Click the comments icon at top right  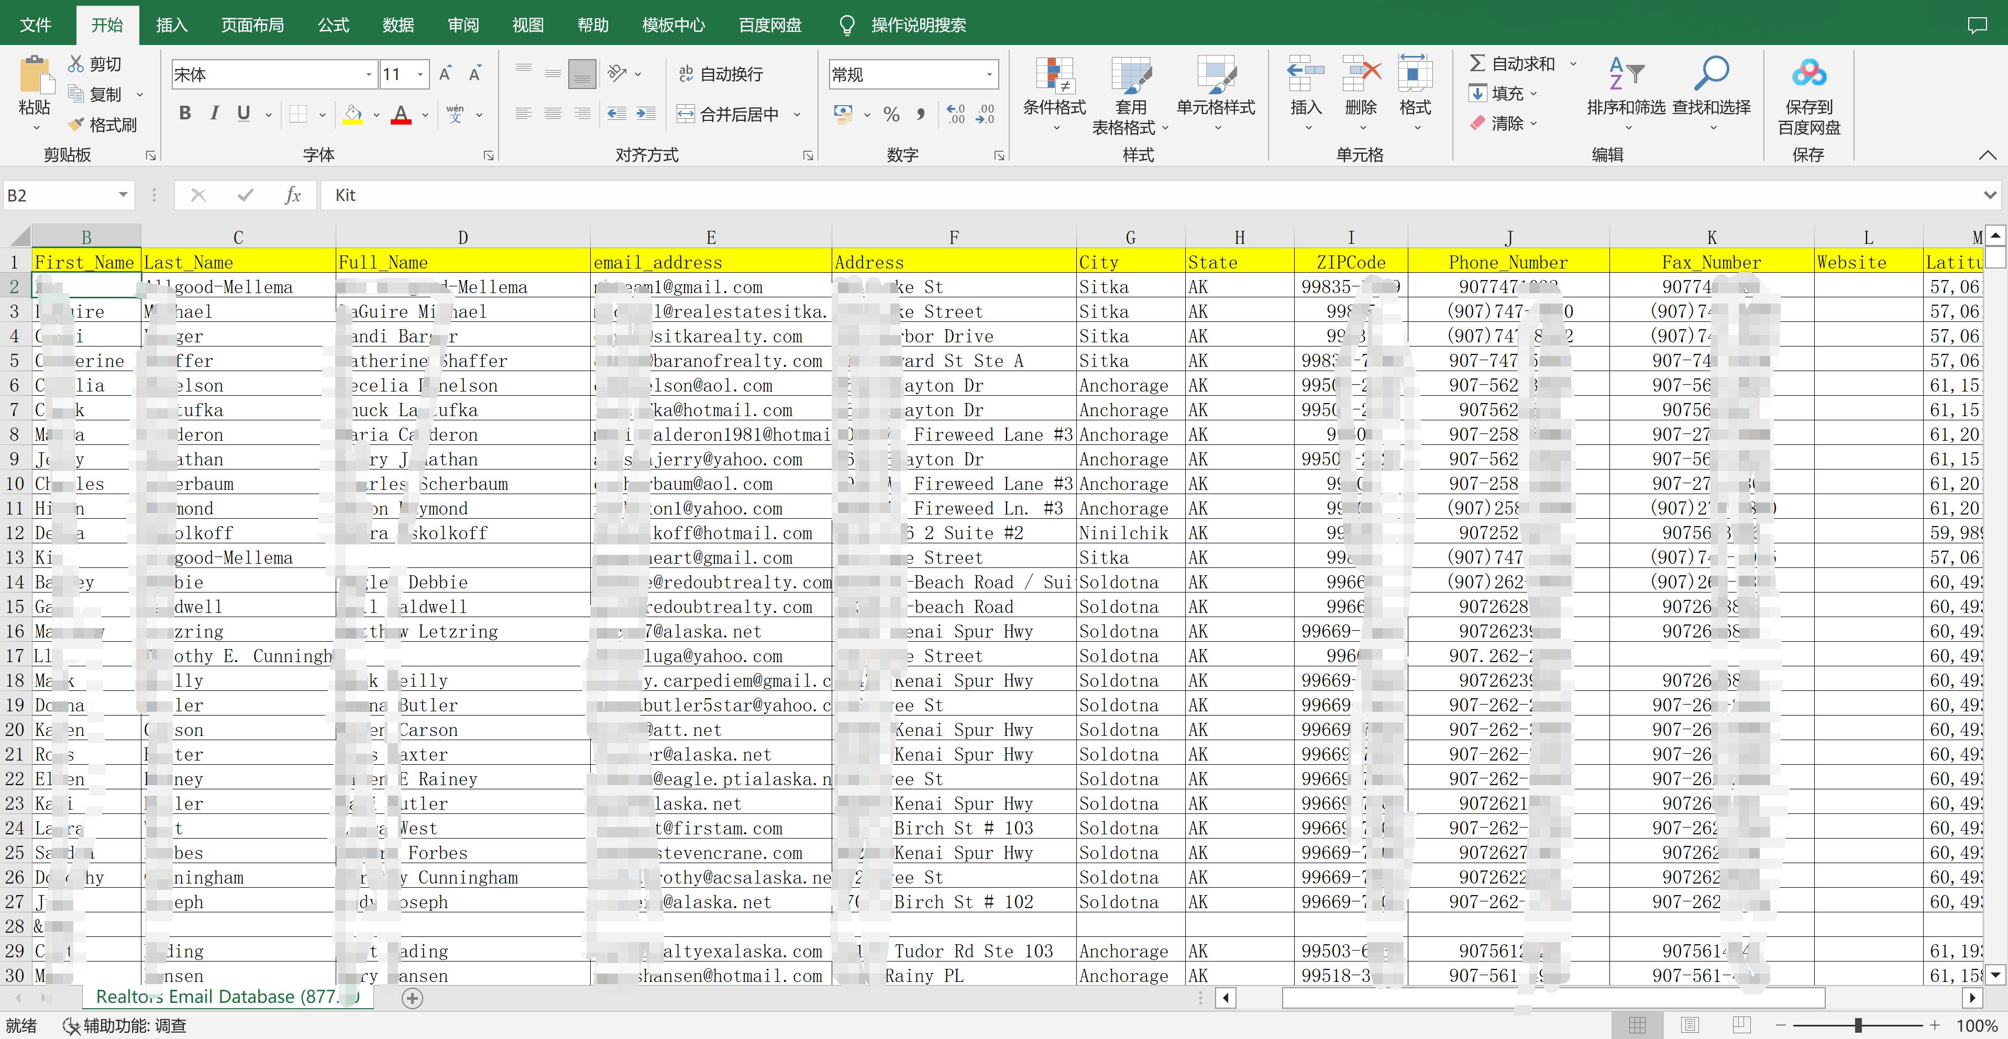[x=1977, y=25]
